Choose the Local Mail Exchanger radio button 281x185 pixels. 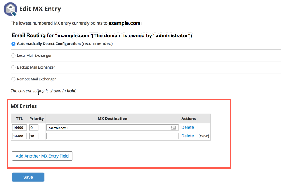pyautogui.click(x=13, y=56)
